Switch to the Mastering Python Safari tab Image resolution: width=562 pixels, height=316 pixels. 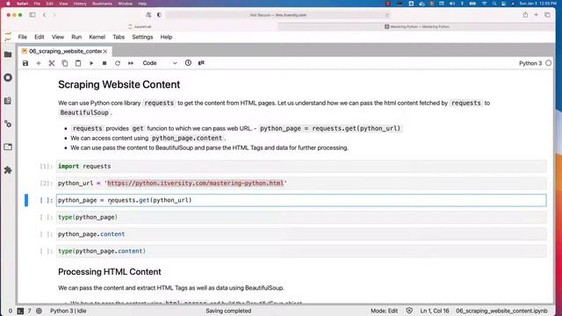click(x=416, y=26)
